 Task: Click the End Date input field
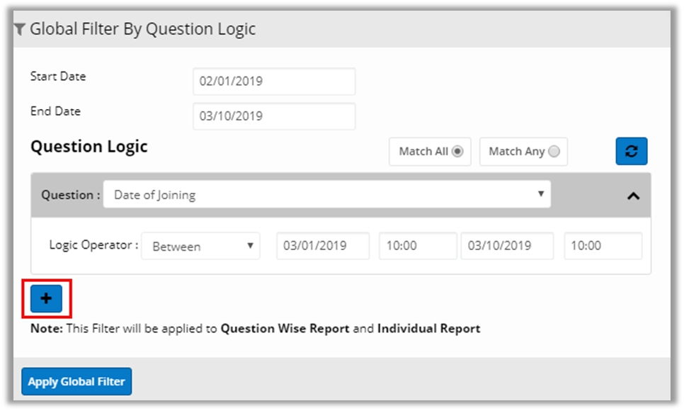click(274, 116)
